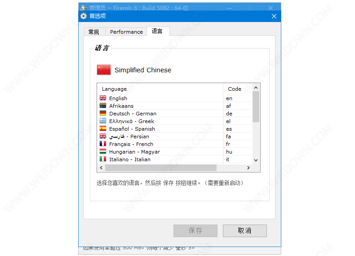
Task: Click the horizontal scrollbar thumb
Action: (161, 168)
